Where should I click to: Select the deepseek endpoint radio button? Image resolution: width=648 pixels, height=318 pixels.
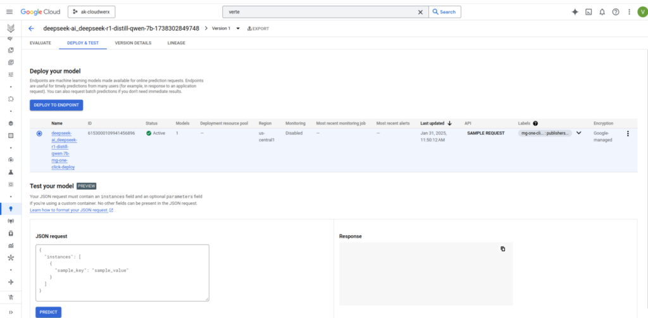40,133
